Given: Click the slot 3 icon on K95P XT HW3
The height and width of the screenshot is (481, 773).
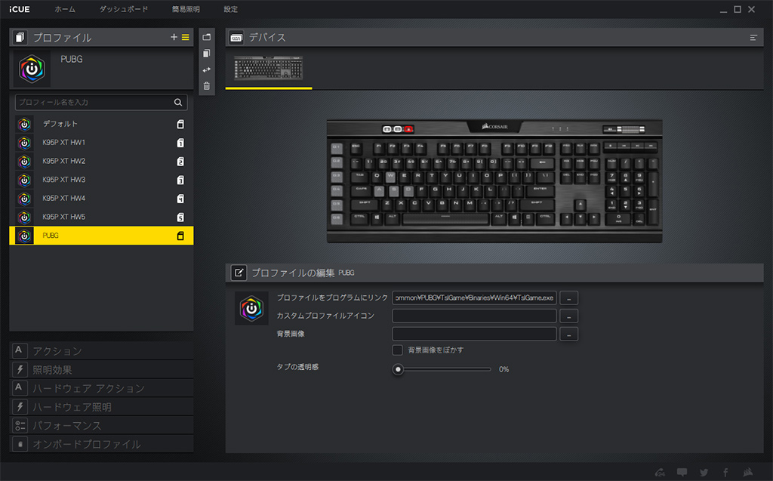Looking at the screenshot, I should pyautogui.click(x=180, y=180).
